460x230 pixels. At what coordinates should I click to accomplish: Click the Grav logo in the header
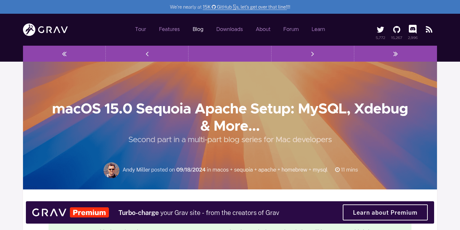coord(45,29)
